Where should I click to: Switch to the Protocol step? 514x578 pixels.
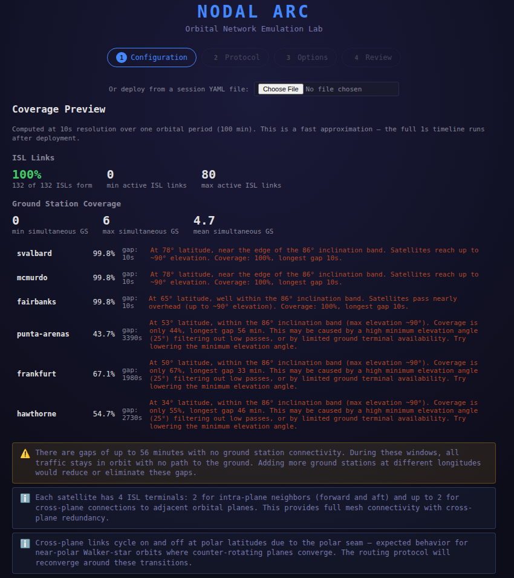click(235, 57)
